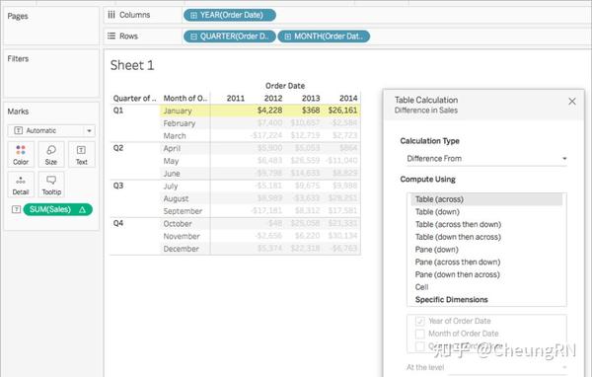Click the $4,228 cell for January 2012
This screenshot has height=377, width=592.
tap(269, 111)
